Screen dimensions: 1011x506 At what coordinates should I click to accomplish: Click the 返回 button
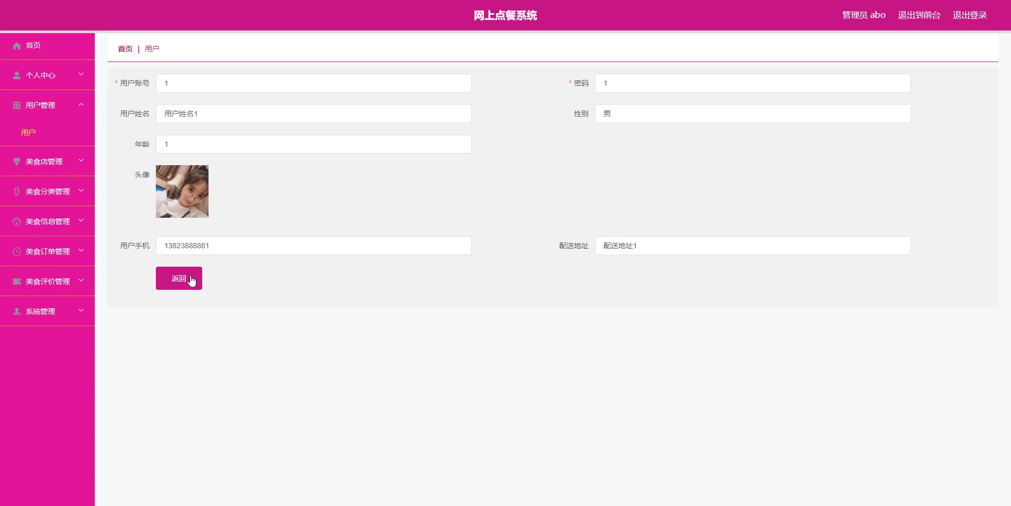[179, 278]
